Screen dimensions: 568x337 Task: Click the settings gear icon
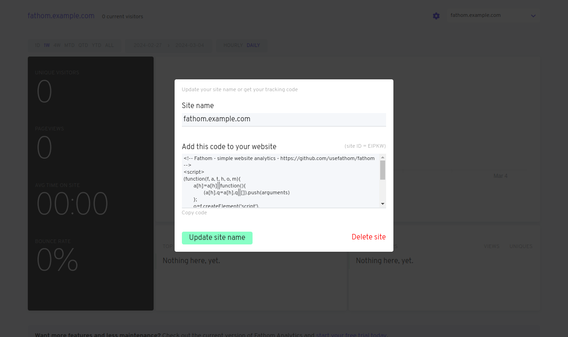tap(436, 16)
